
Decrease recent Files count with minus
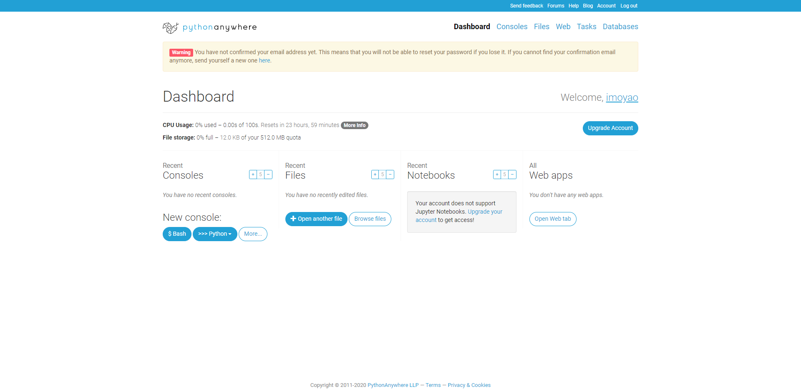390,175
